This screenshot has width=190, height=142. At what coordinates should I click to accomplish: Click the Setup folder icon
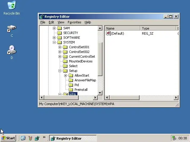[65, 71]
